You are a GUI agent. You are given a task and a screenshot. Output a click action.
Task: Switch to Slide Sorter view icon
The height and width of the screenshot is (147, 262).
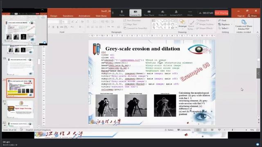click(205, 130)
